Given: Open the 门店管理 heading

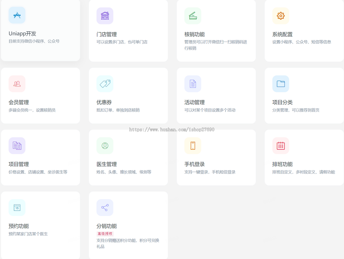Looking at the screenshot, I should [x=107, y=34].
